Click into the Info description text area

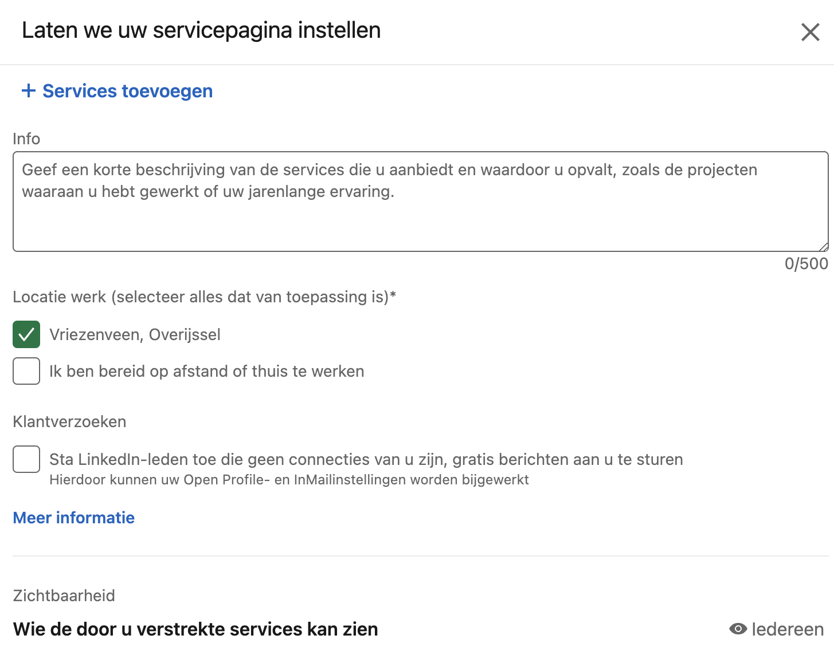point(420,201)
